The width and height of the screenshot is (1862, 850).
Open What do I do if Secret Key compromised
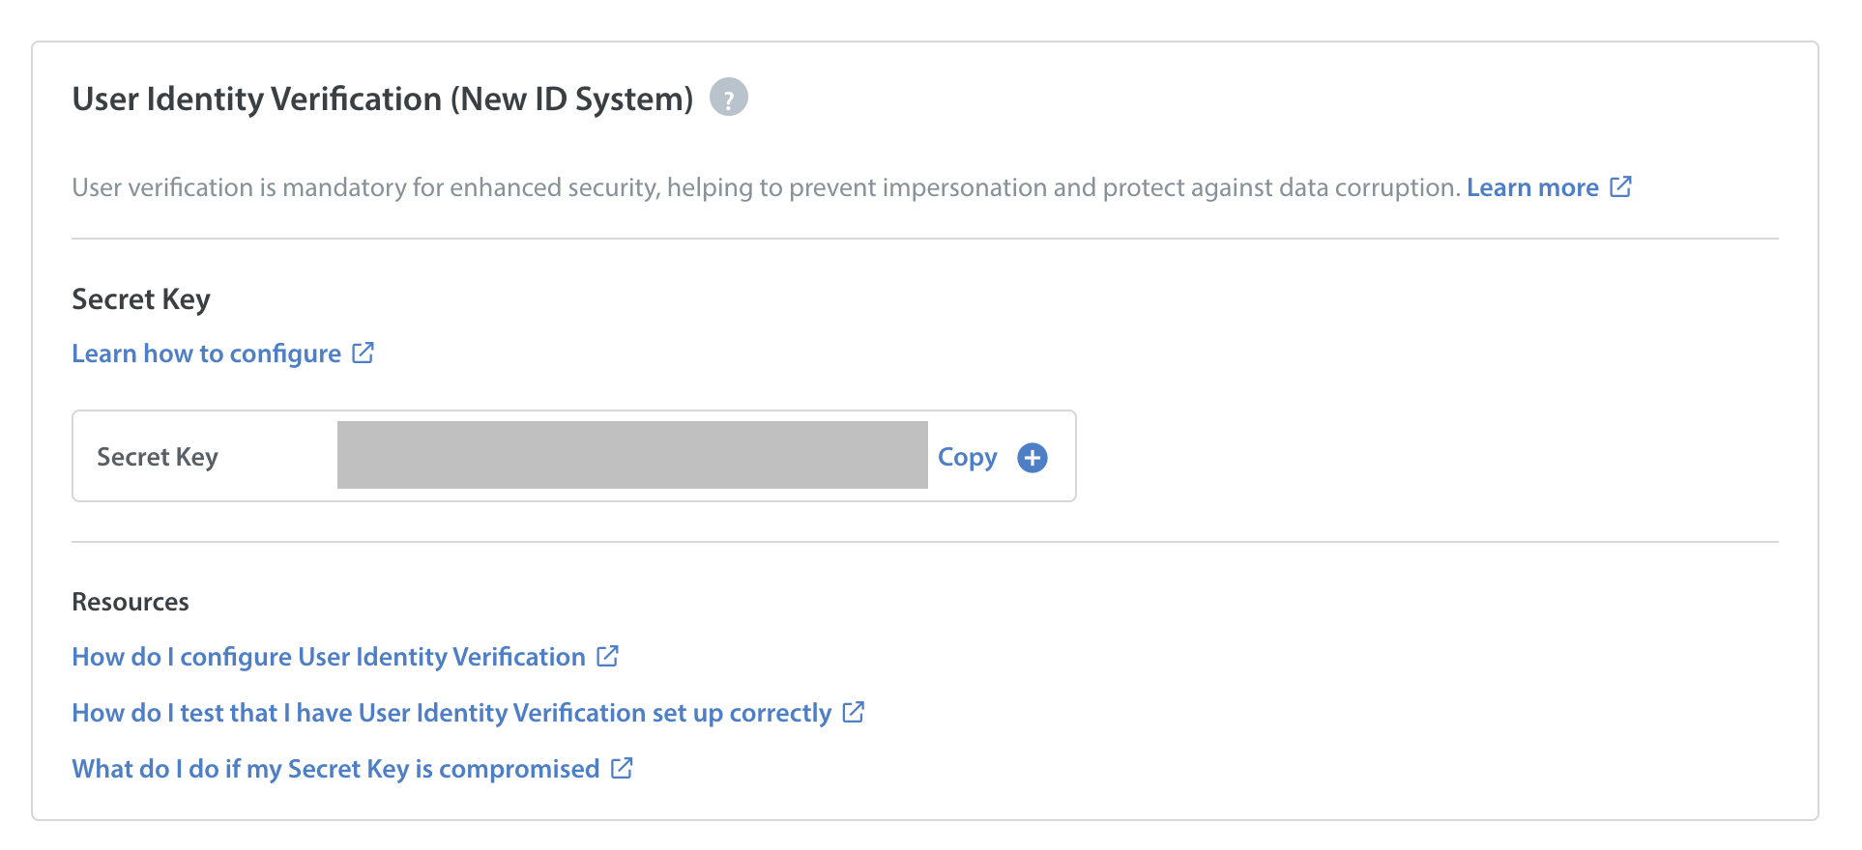335,769
